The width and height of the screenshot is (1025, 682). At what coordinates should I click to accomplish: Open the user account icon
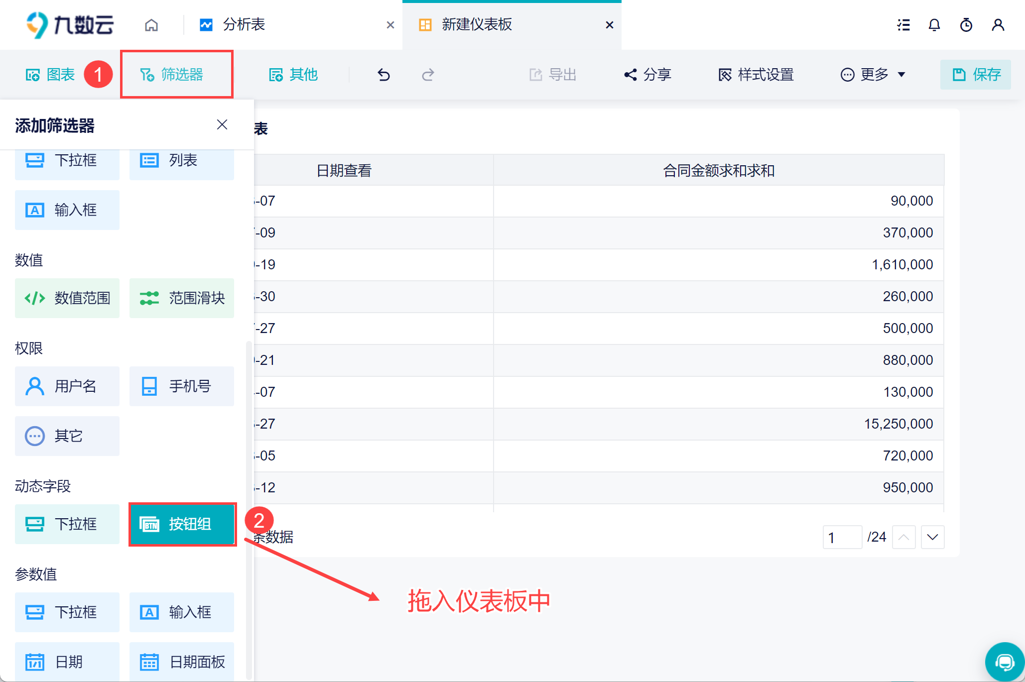998,25
